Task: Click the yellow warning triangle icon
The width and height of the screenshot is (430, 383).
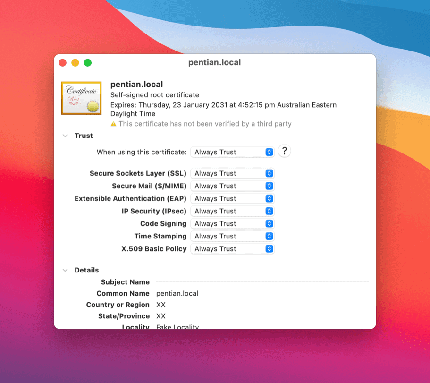Action: tap(113, 124)
